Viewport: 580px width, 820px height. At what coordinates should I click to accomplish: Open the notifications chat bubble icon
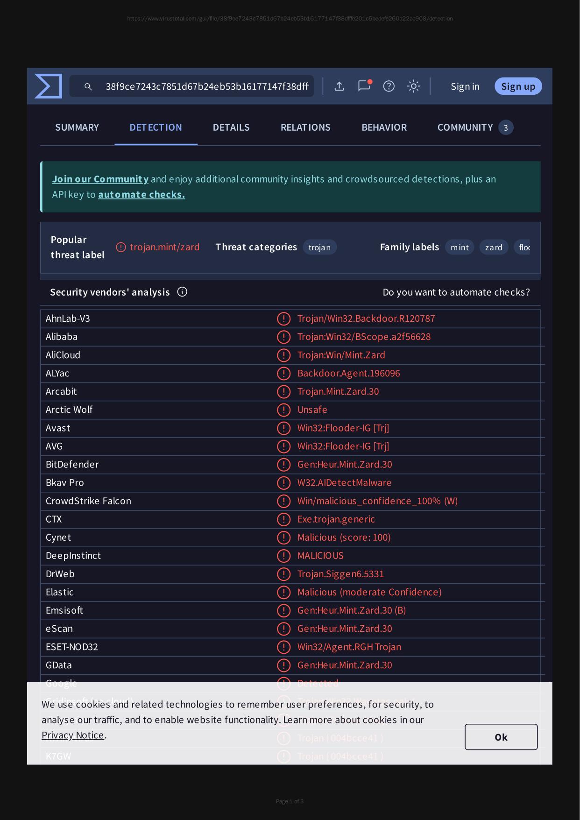coord(364,86)
